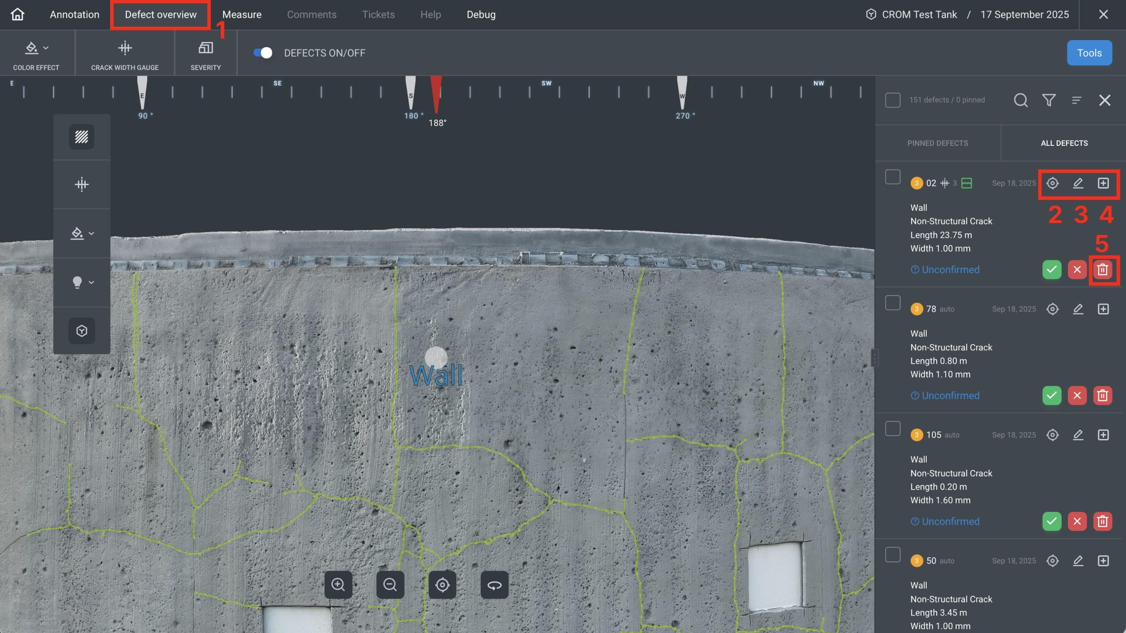1126x633 pixels.
Task: Open the defect filter funnel icon
Action: (1049, 100)
